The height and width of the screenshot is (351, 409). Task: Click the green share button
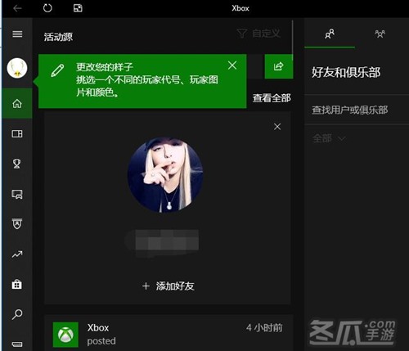tap(279, 66)
